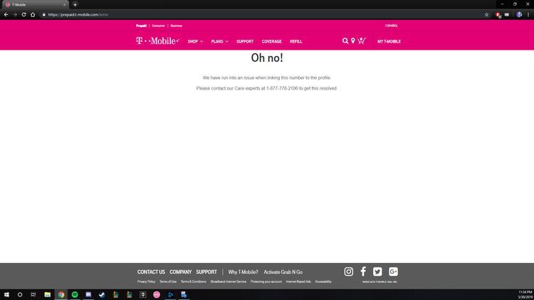Open the SUPPORT nav item
This screenshot has height=300, width=534.
245,41
